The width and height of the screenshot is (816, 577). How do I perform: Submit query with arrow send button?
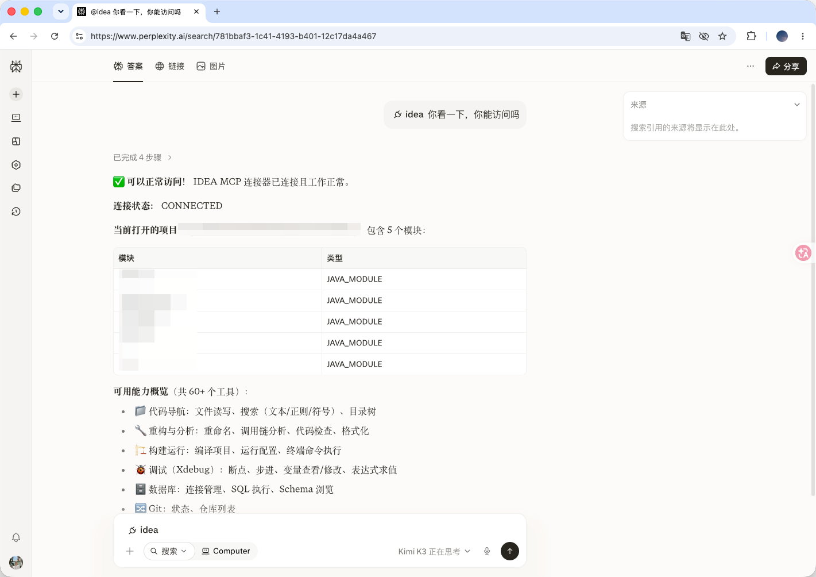510,551
